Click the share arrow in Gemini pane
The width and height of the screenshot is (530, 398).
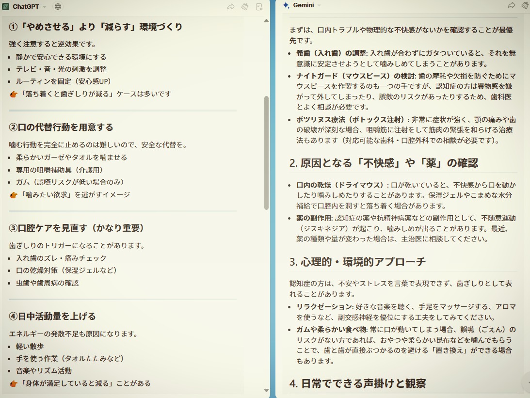[x=512, y=5]
